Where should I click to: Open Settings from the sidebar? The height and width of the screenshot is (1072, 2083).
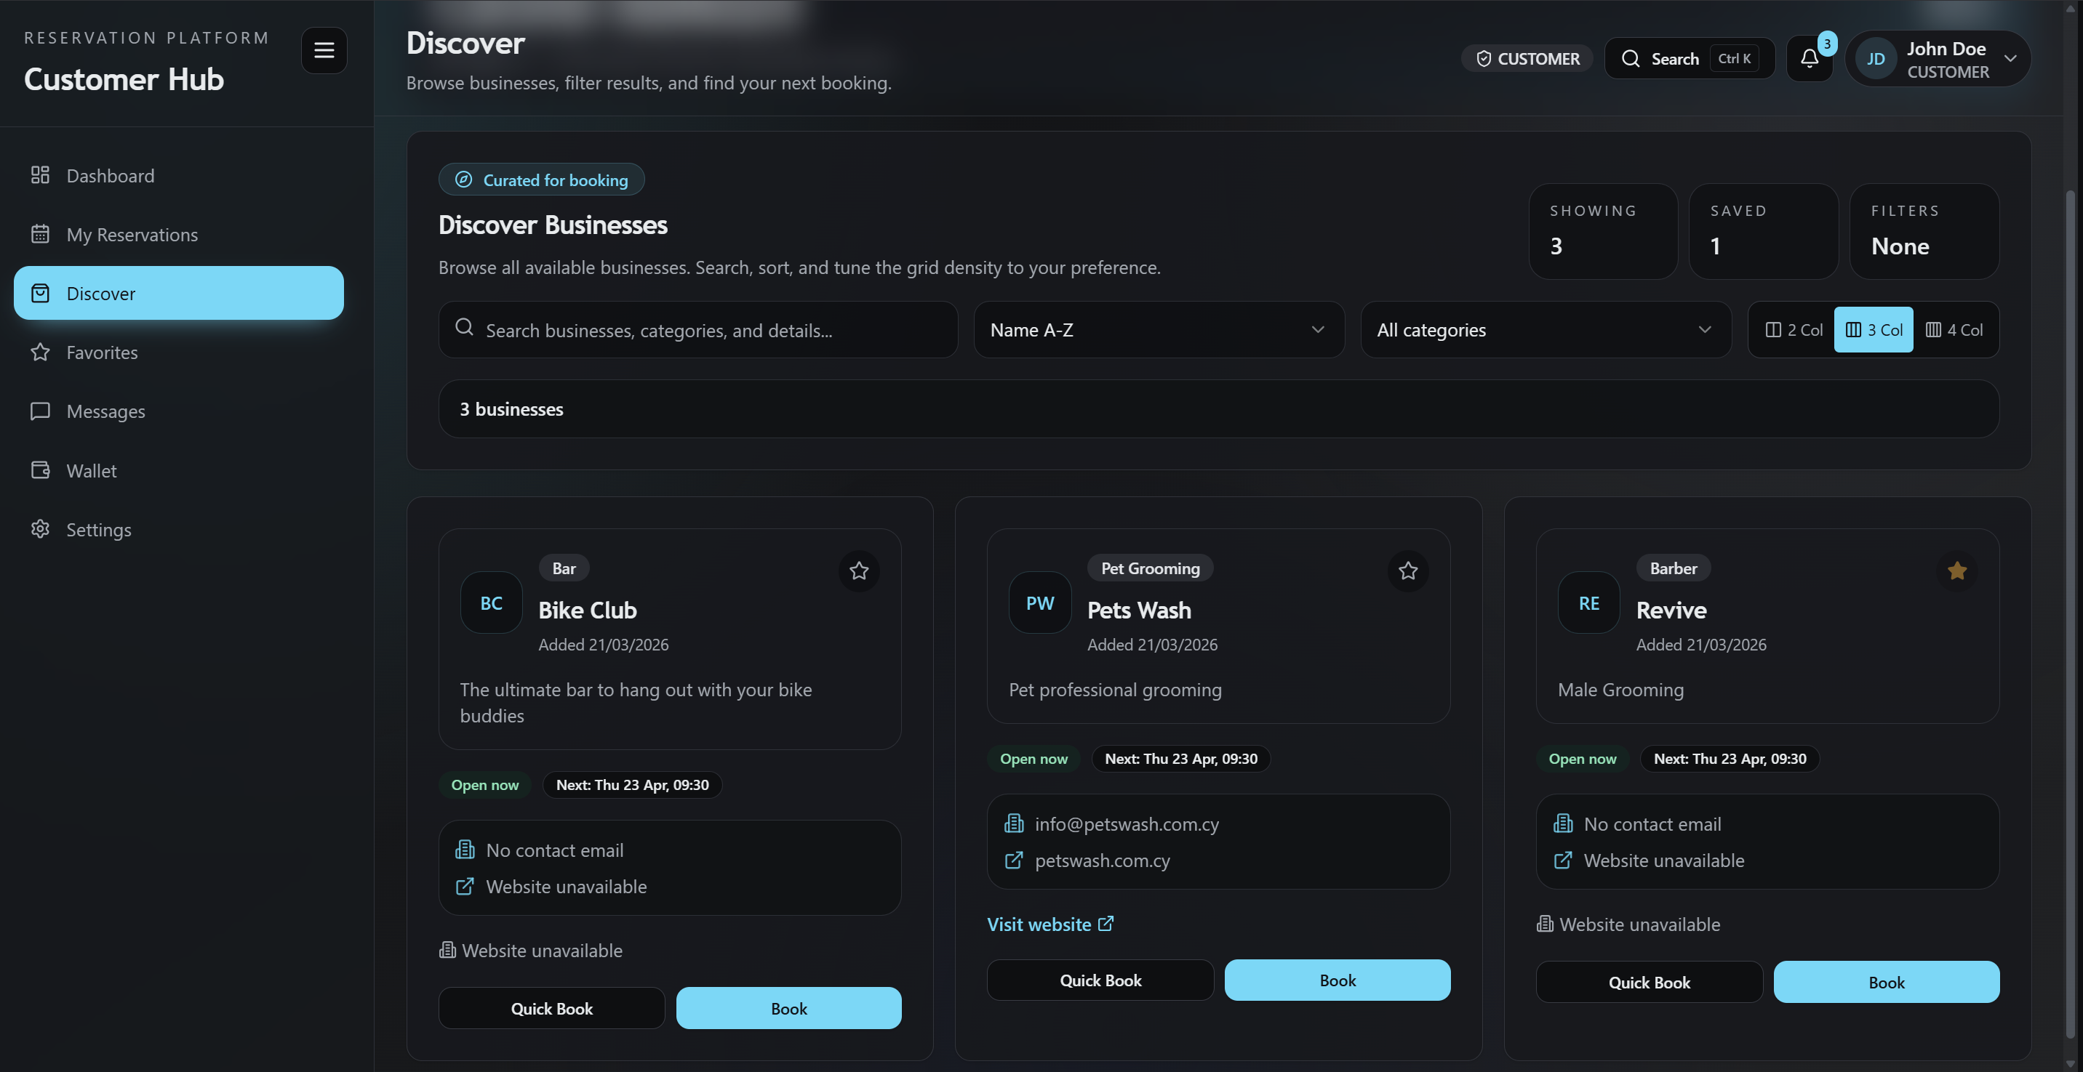(x=99, y=529)
